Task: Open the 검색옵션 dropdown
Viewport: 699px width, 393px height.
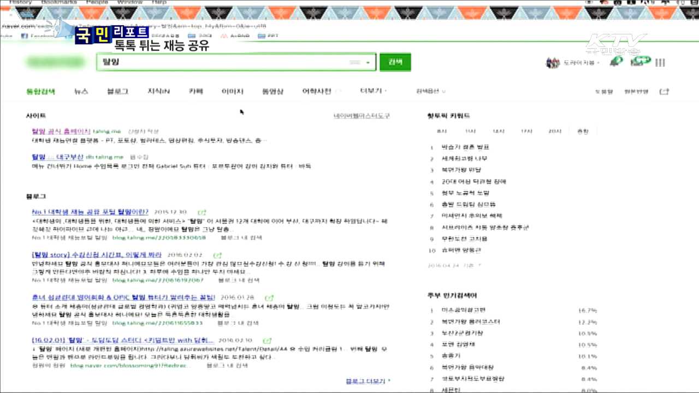Action: coord(428,91)
